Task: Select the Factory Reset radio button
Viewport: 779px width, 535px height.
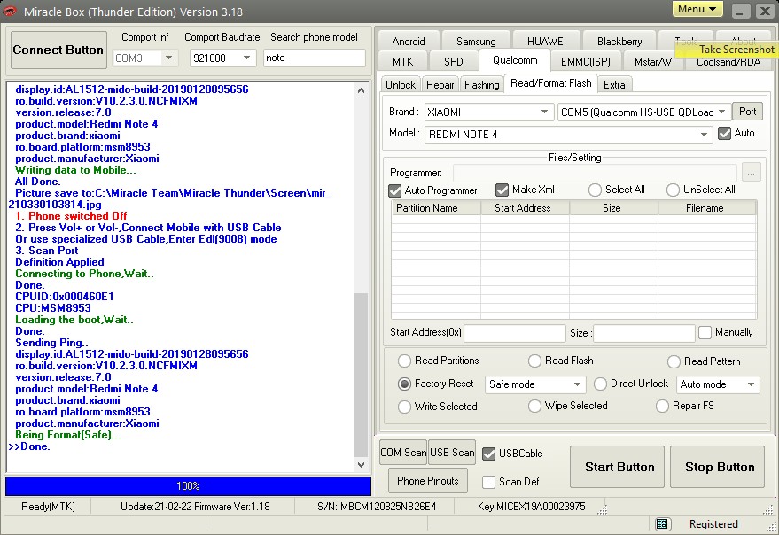Action: [404, 384]
